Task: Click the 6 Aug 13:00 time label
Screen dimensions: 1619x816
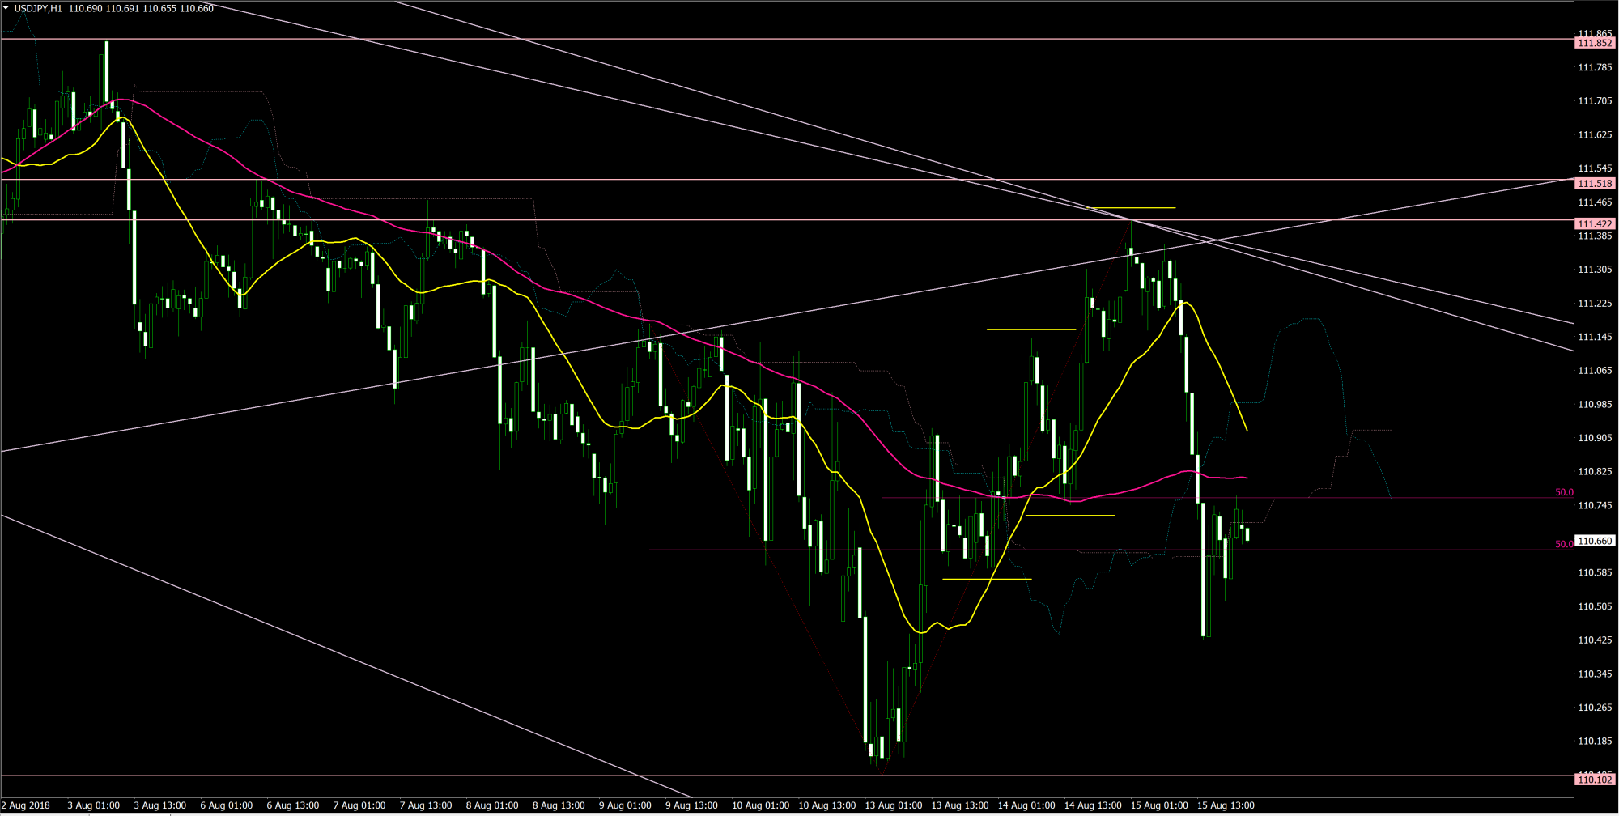Action: 293,805
